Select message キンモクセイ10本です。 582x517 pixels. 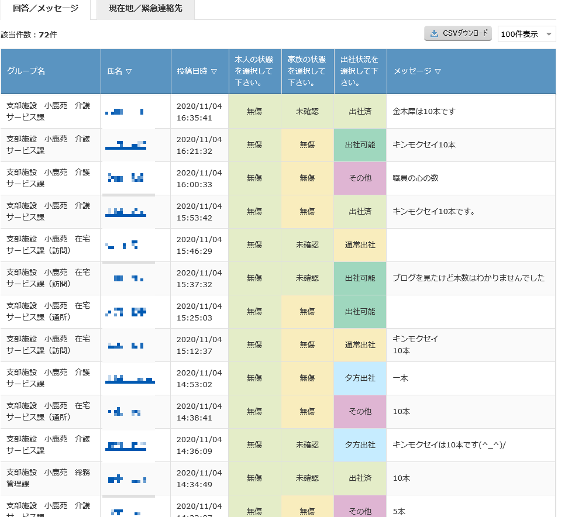[433, 212]
